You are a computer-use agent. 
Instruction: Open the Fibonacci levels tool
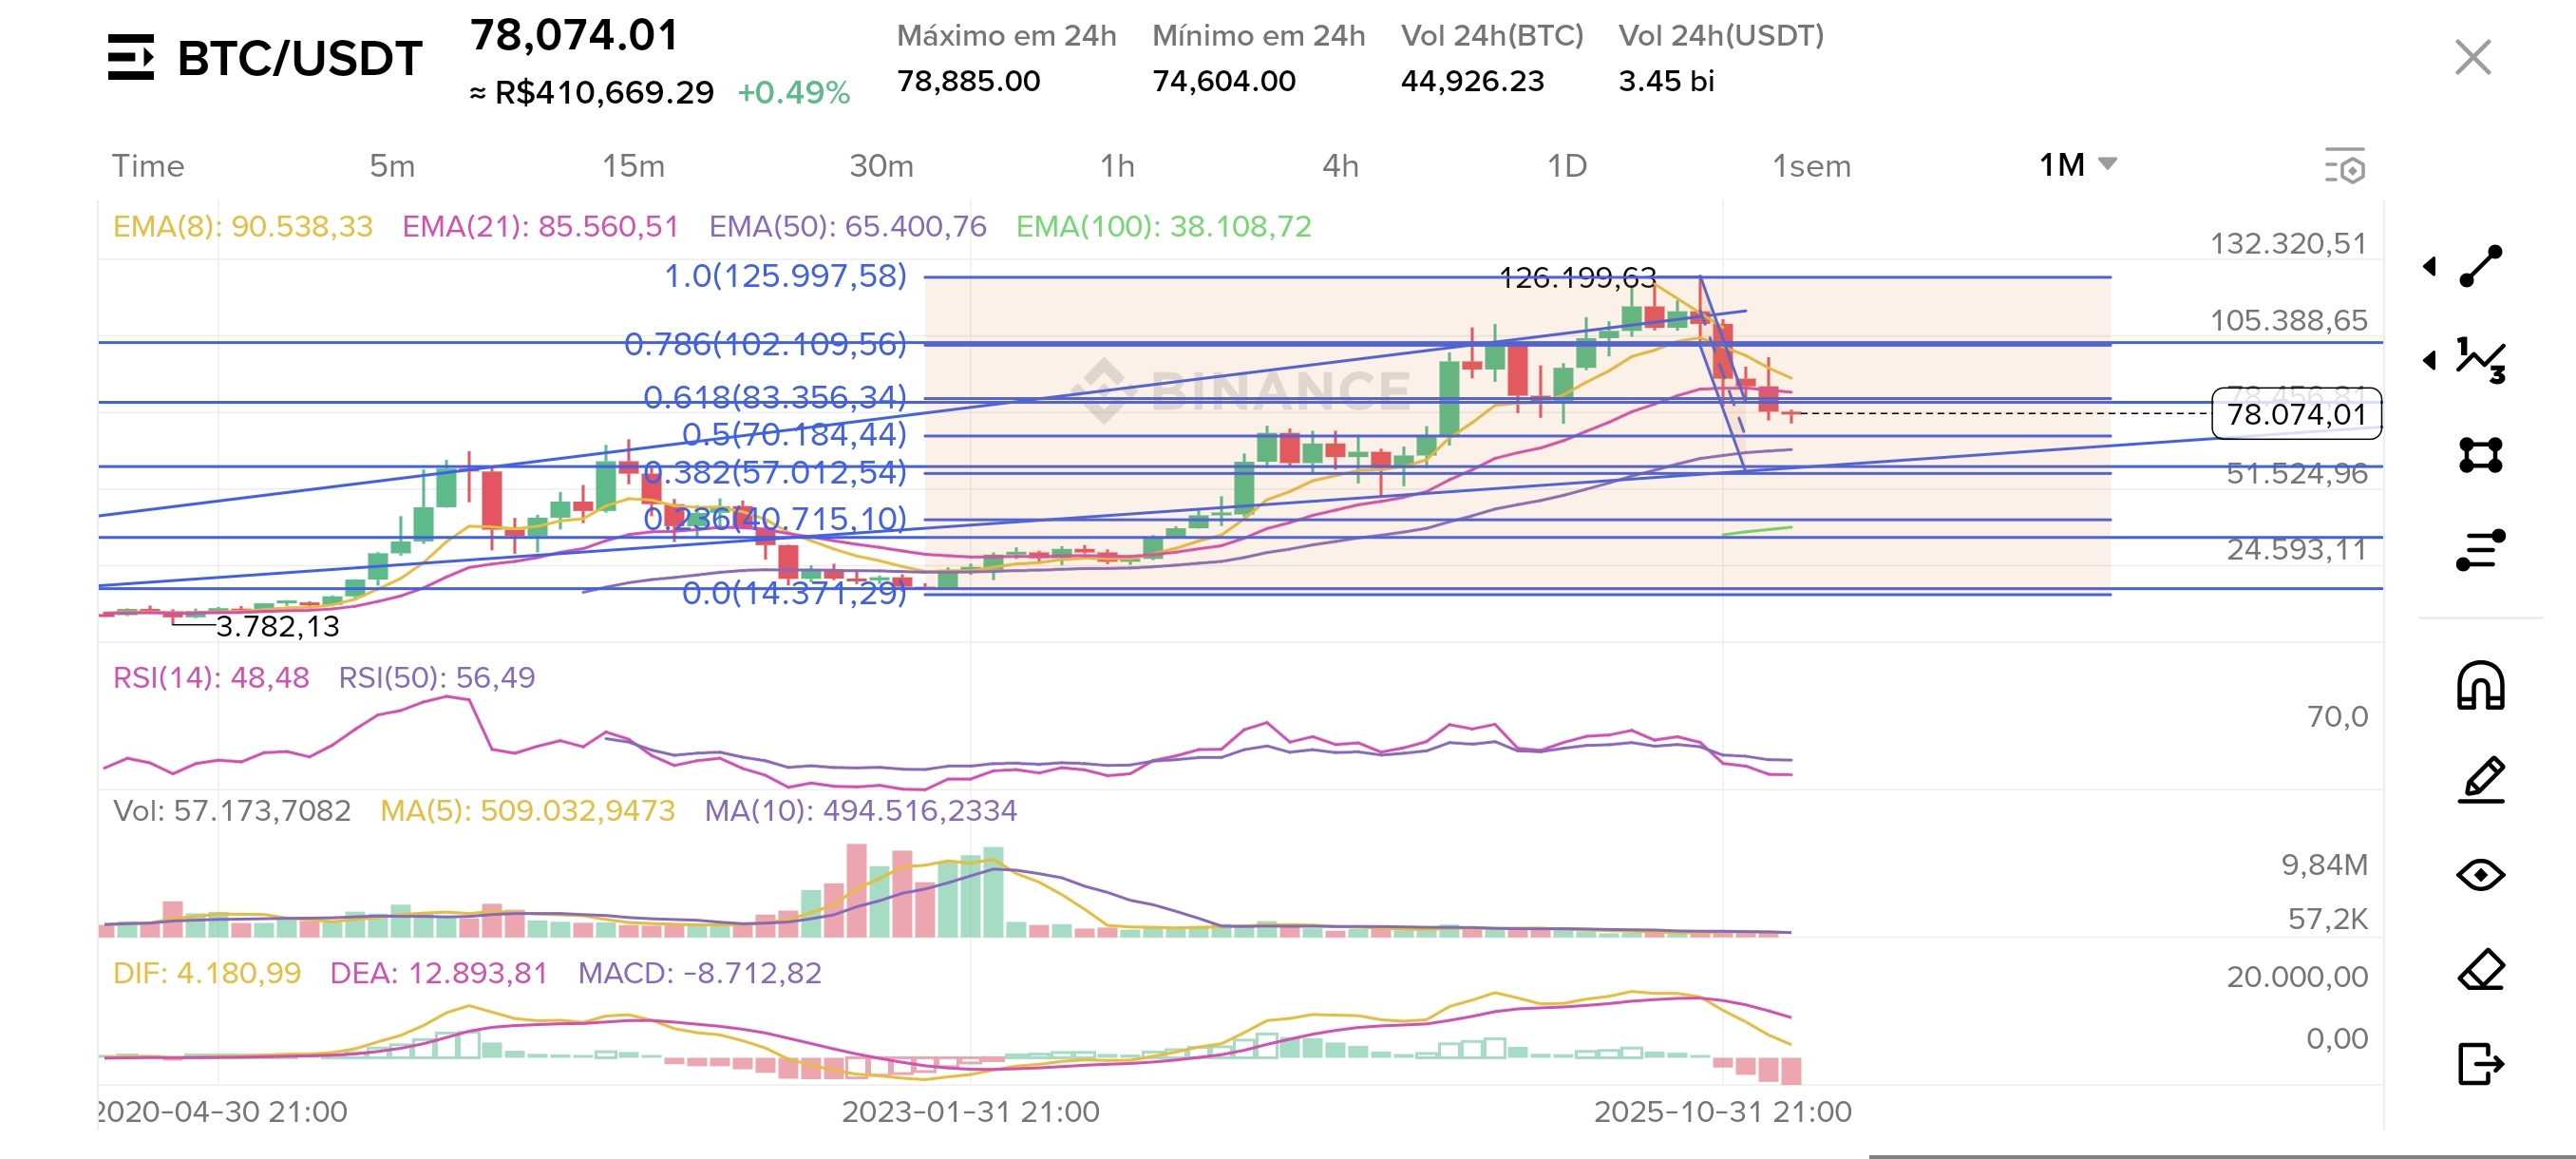(x=2481, y=549)
